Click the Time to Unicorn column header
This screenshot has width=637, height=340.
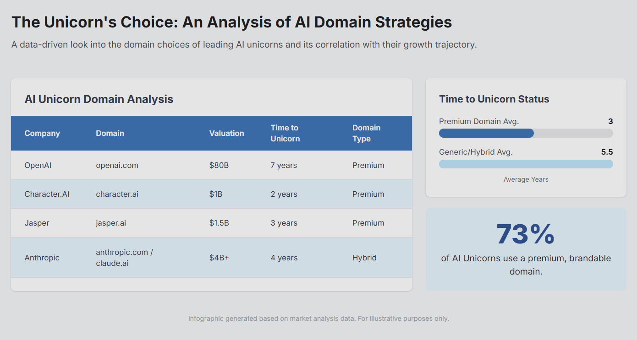[285, 133]
